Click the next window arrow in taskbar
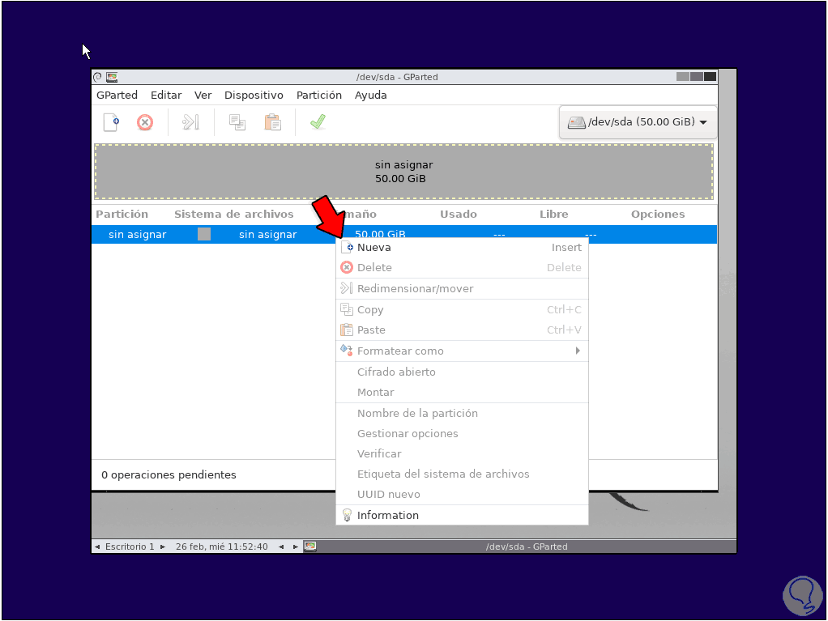This screenshot has height=621, width=828. [x=295, y=547]
